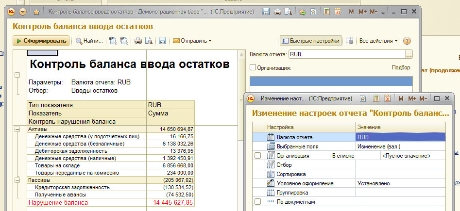
Task: Click the print preview icon in the report toolbar
Action: pos(149,41)
